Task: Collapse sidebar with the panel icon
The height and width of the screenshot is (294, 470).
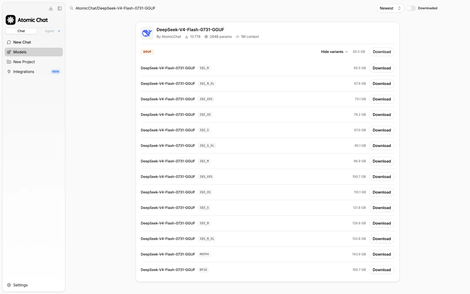Action: 60,9
